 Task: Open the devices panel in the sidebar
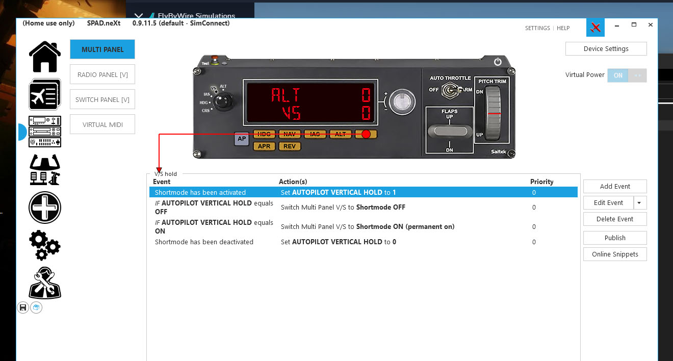pos(44,132)
